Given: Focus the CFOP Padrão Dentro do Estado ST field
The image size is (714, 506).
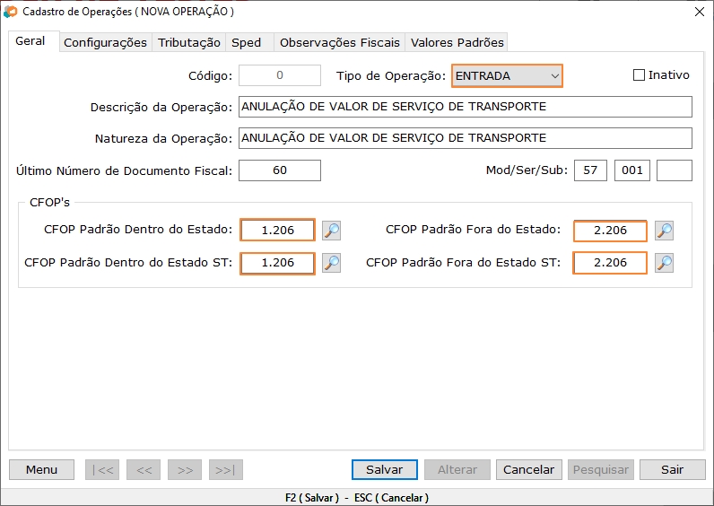Looking at the screenshot, I should (x=277, y=263).
